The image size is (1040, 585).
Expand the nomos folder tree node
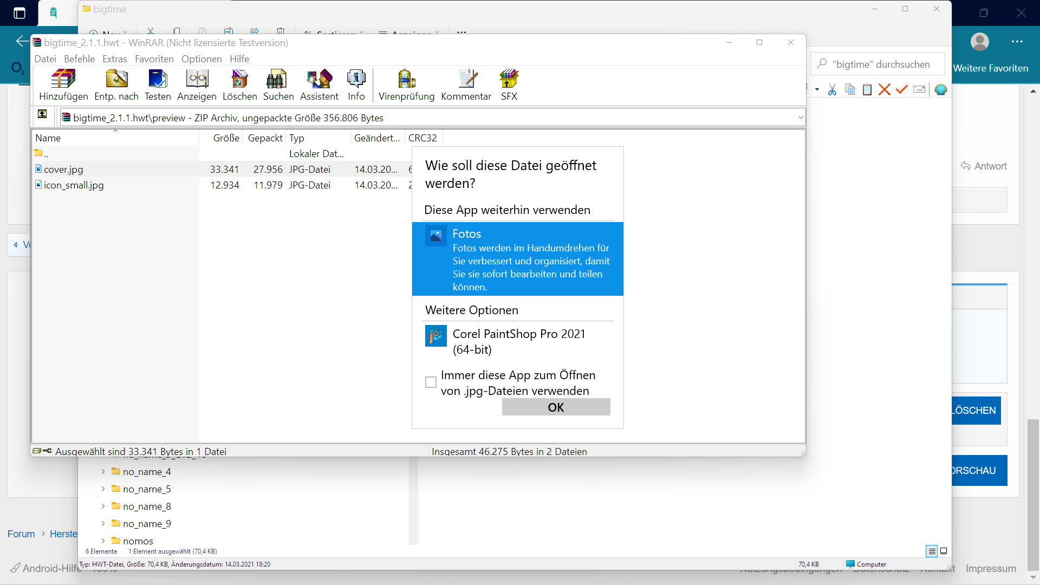coord(103,541)
